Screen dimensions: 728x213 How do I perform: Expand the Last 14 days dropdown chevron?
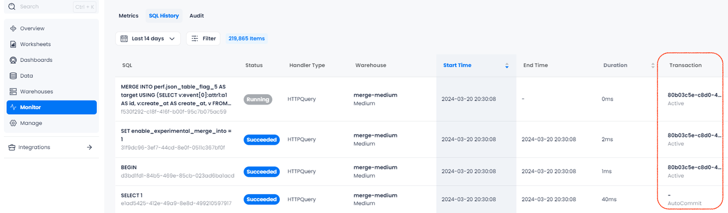point(172,39)
